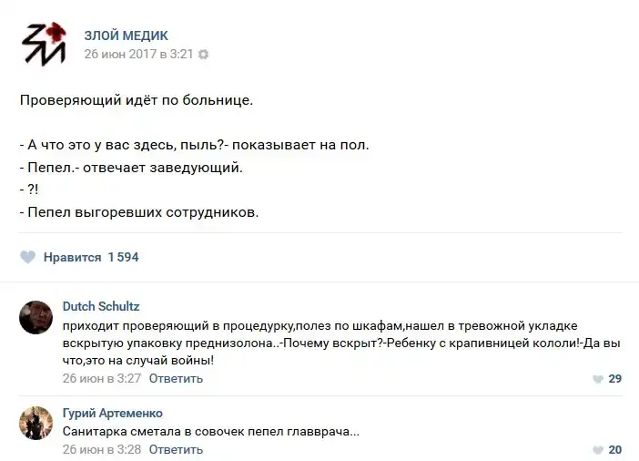Open Dutch Schultz's profile picture
This screenshot has height=461, width=639.
[36, 316]
